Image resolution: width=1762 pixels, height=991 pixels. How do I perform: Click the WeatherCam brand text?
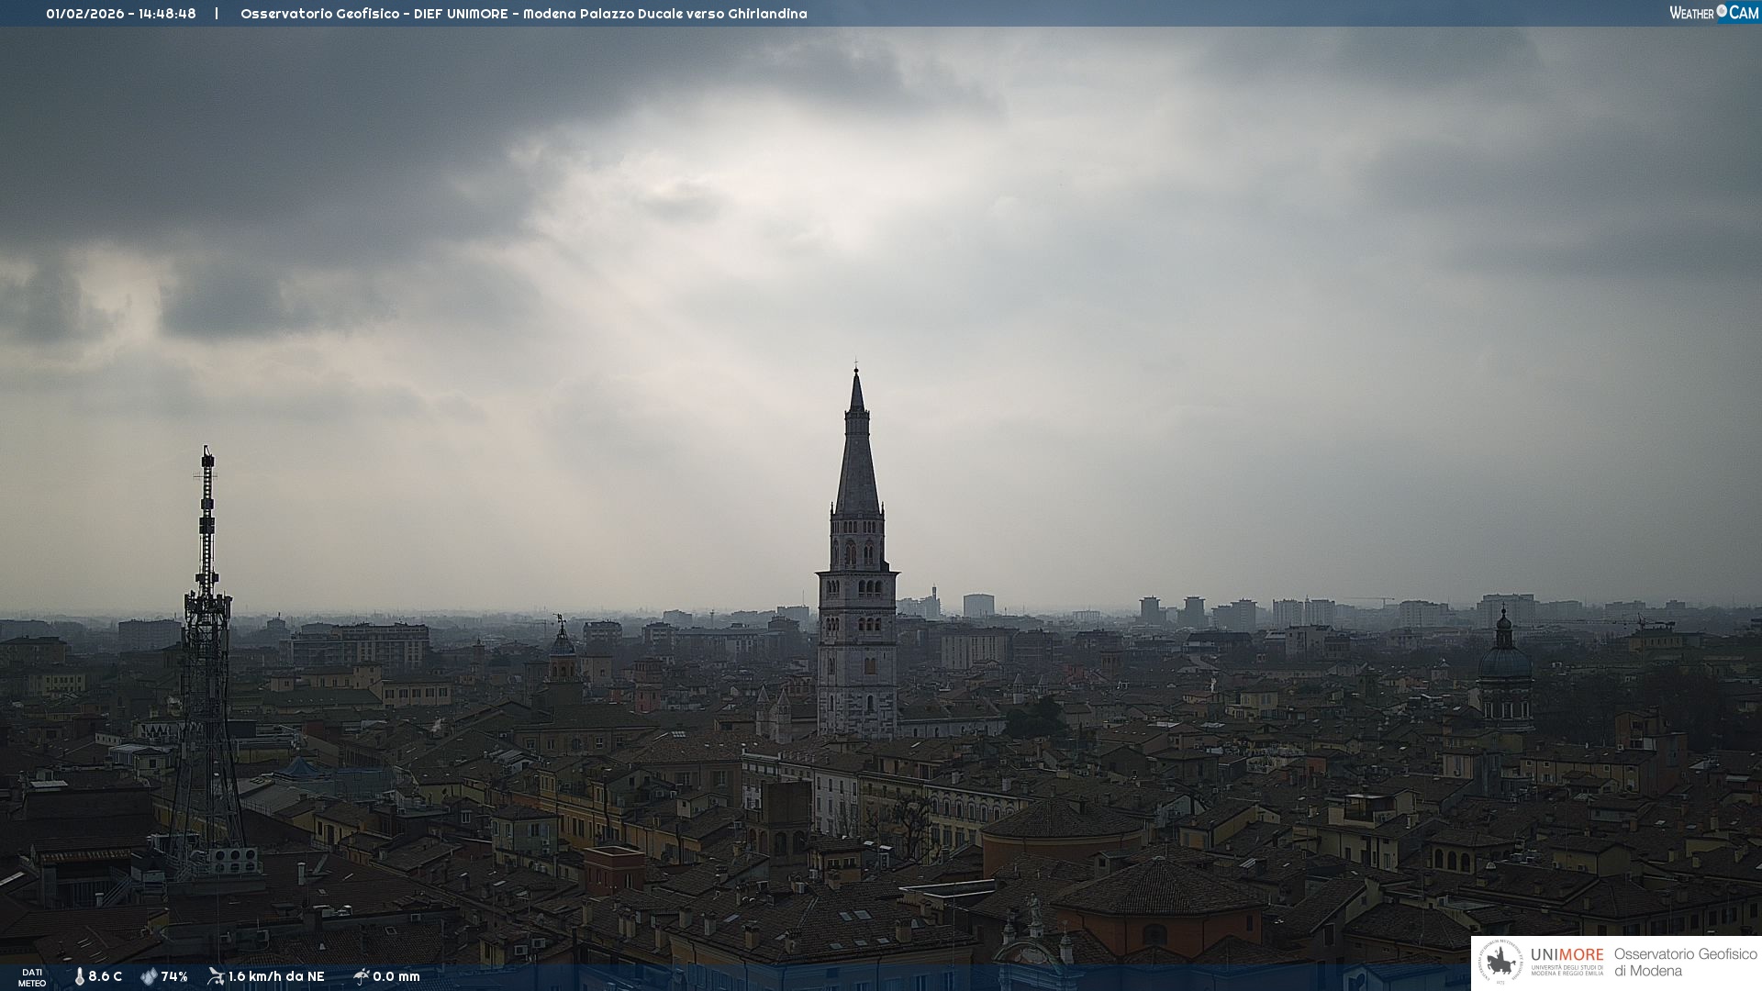(x=1693, y=13)
